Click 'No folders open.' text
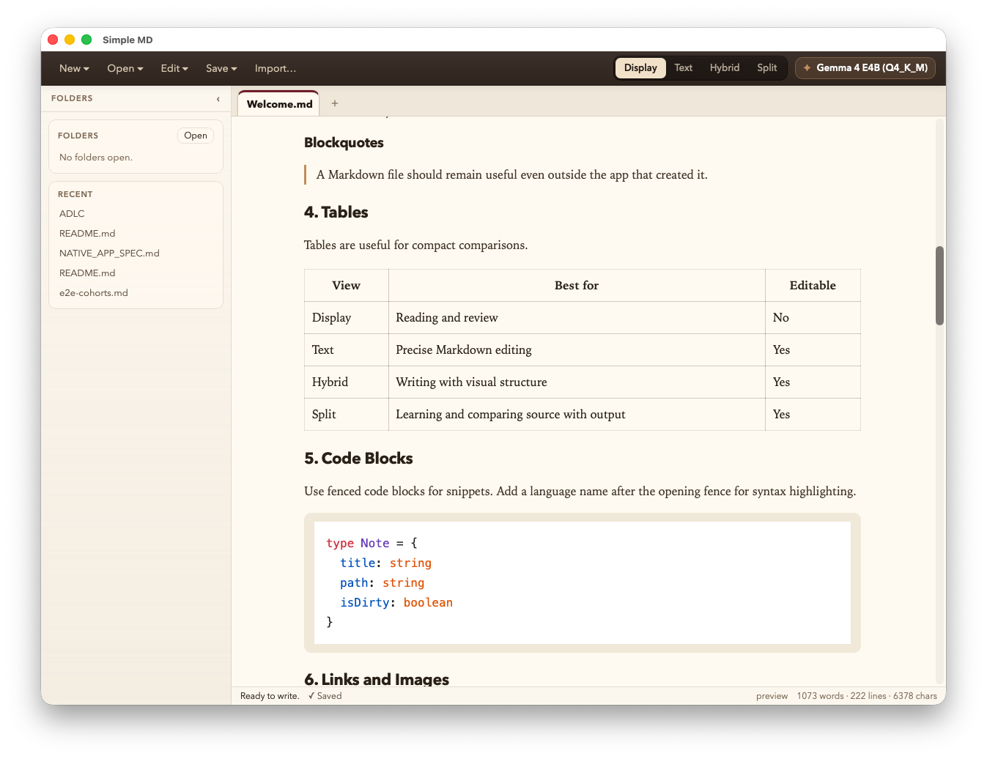 96,158
